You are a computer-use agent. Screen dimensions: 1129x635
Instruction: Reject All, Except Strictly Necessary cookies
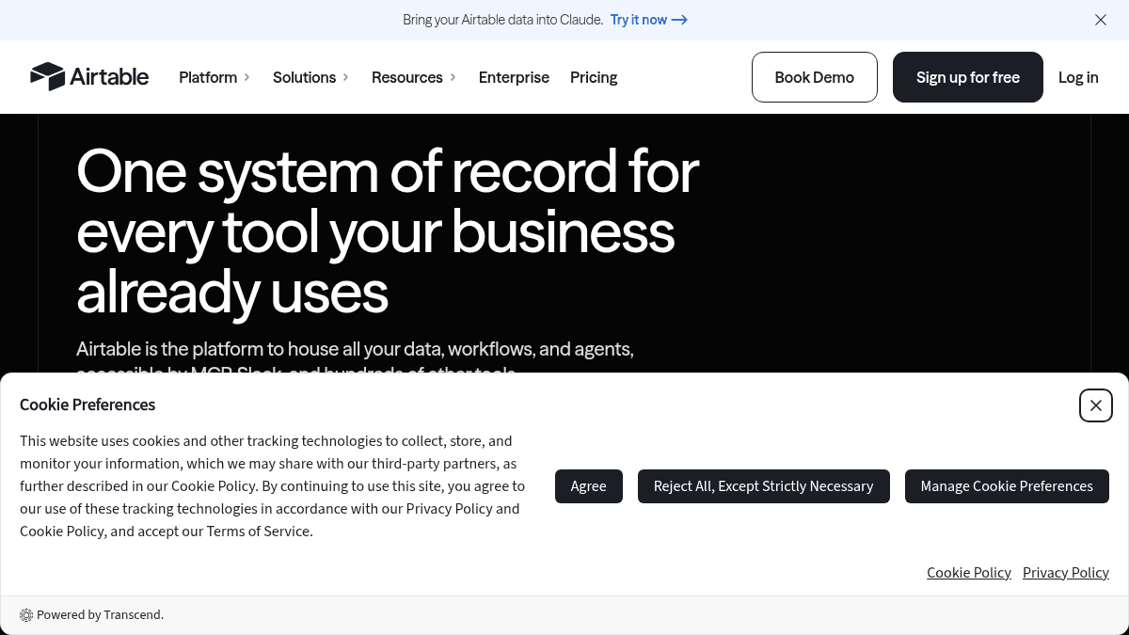tap(764, 486)
